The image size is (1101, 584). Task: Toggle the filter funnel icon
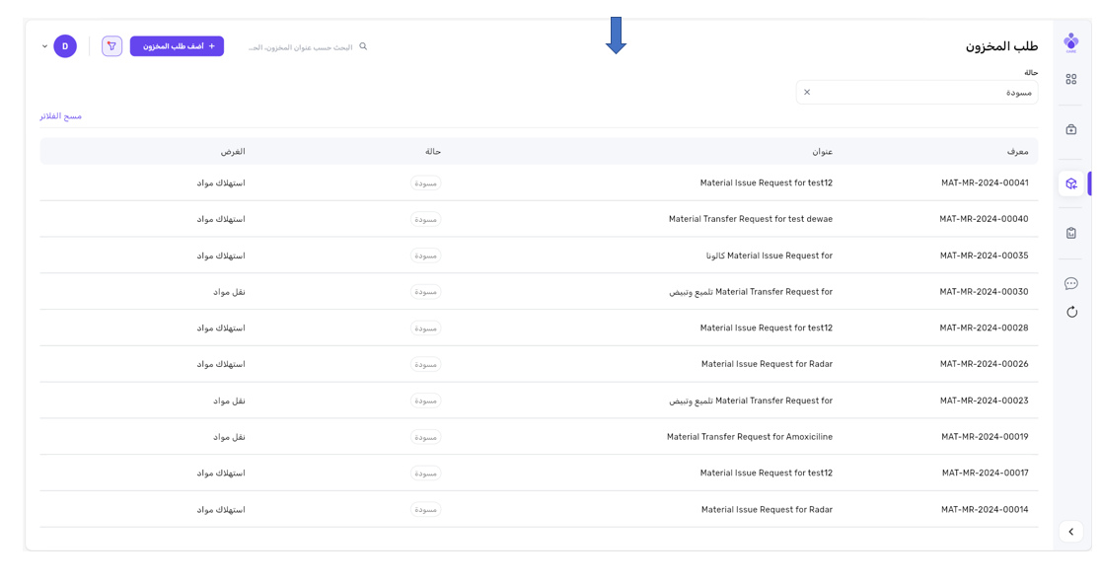click(111, 46)
